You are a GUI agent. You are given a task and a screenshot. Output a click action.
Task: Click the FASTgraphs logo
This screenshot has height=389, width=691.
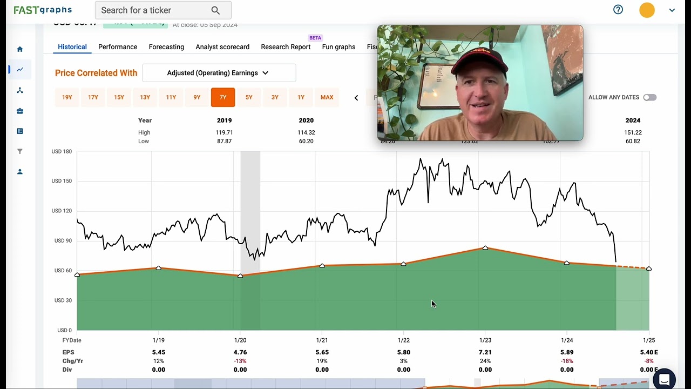click(43, 10)
